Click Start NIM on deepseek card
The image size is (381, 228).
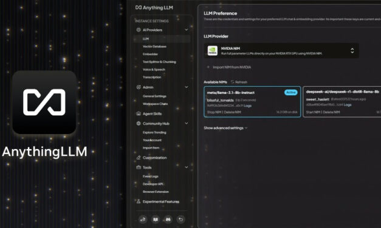(314, 112)
